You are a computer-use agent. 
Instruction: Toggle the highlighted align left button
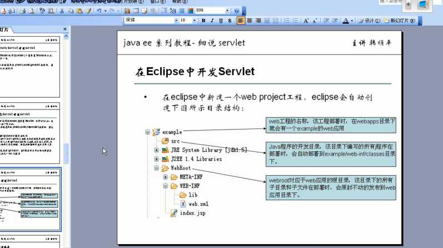241,21
